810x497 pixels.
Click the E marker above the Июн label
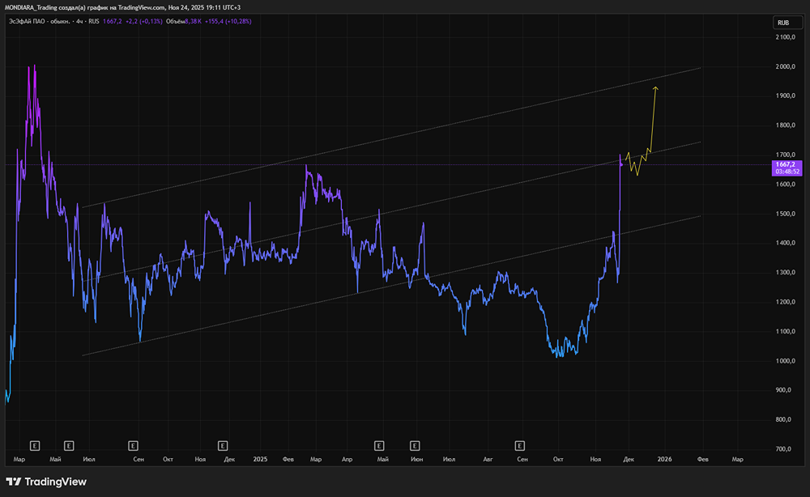point(415,445)
